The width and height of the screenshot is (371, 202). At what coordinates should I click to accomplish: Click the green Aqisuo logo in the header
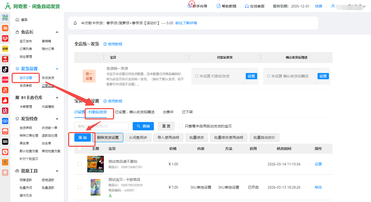coord(8,6)
